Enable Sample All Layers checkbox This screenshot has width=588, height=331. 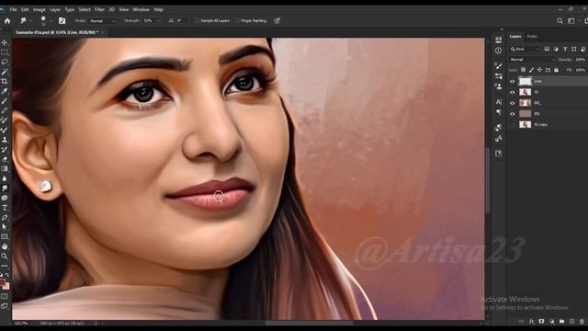(x=198, y=20)
